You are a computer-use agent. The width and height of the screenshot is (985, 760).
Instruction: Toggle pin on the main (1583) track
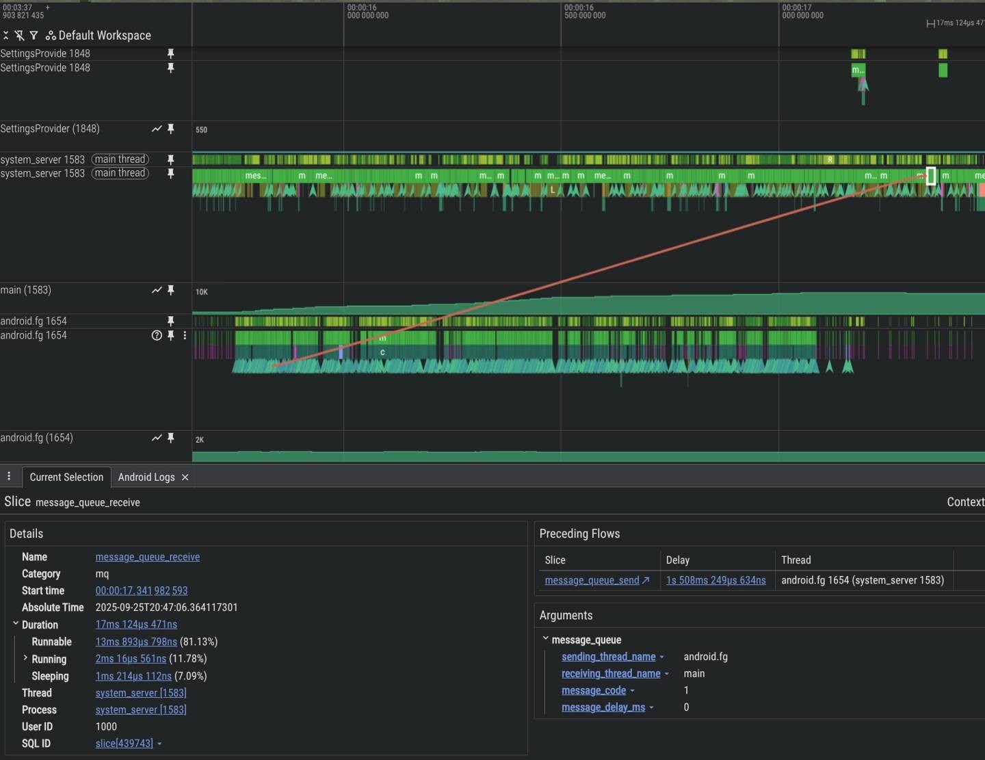(x=171, y=290)
